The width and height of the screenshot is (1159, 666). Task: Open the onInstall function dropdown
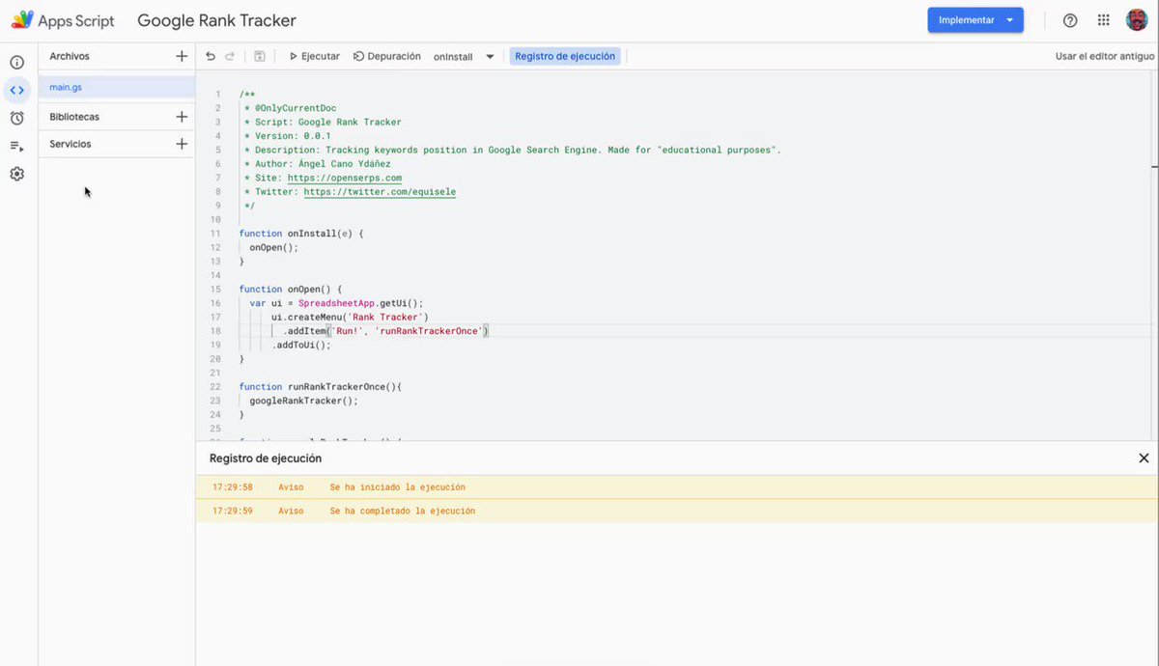click(464, 56)
